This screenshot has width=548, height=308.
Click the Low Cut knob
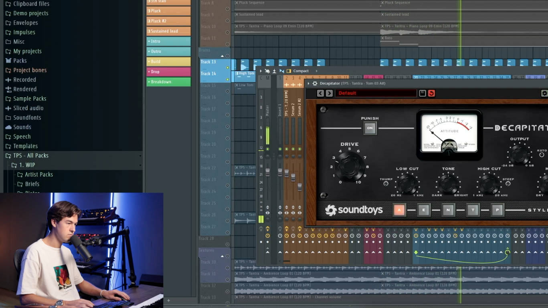[x=407, y=184]
